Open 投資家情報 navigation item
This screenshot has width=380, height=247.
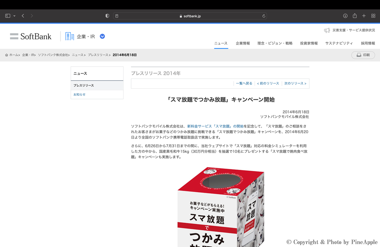pyautogui.click(x=309, y=43)
